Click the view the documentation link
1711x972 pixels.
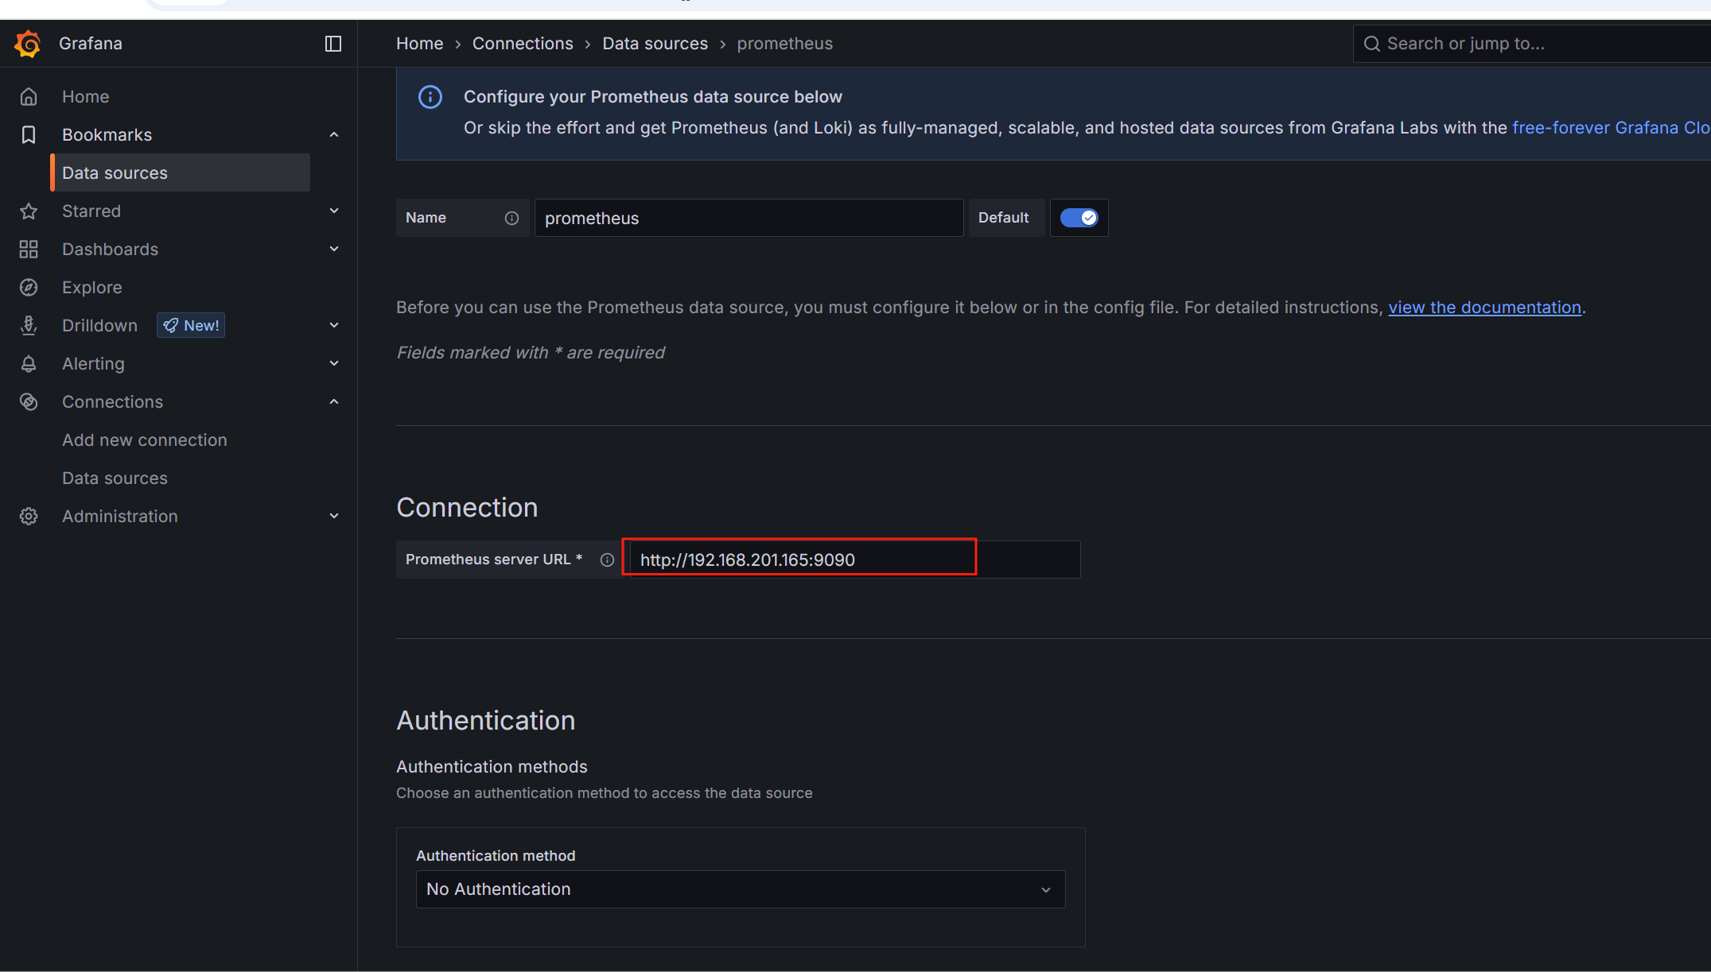pos(1484,308)
